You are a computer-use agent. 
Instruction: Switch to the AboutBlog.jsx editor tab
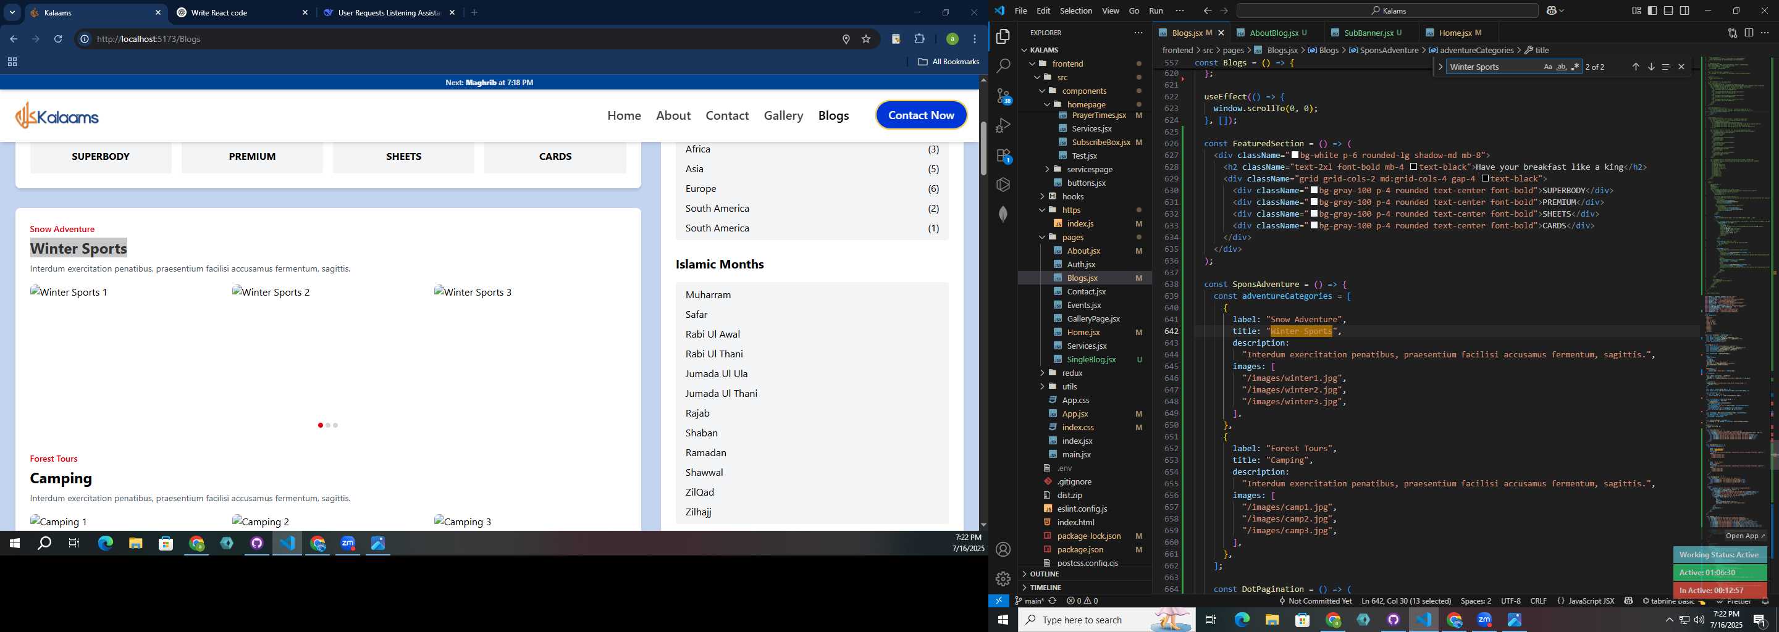(1274, 33)
